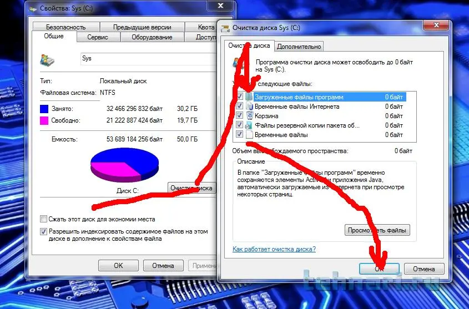Select the Загруженные файлы программ row text

(299, 97)
